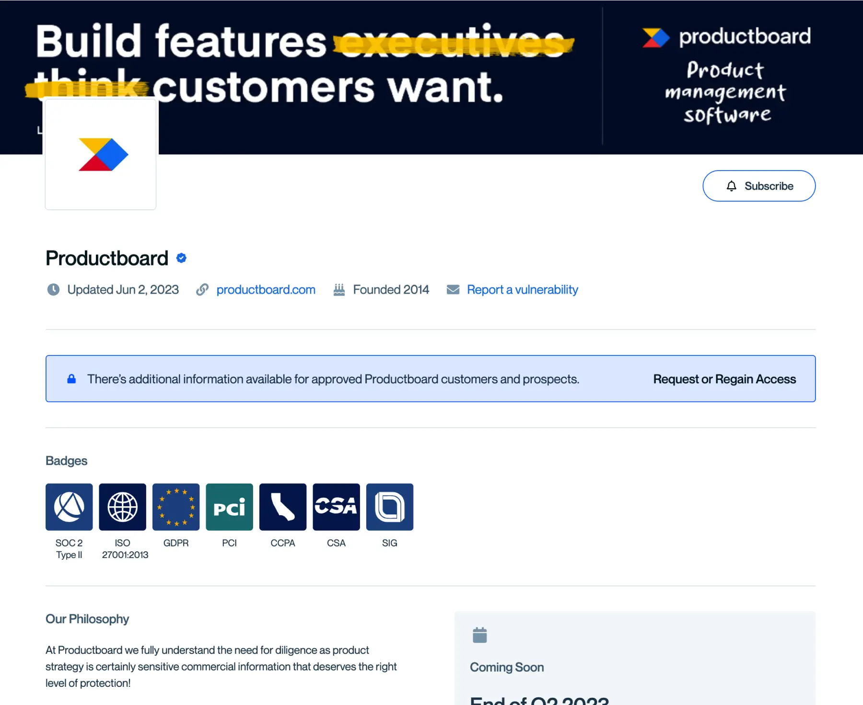Click the Badges section heading
Viewport: 863px width, 705px height.
click(x=67, y=461)
